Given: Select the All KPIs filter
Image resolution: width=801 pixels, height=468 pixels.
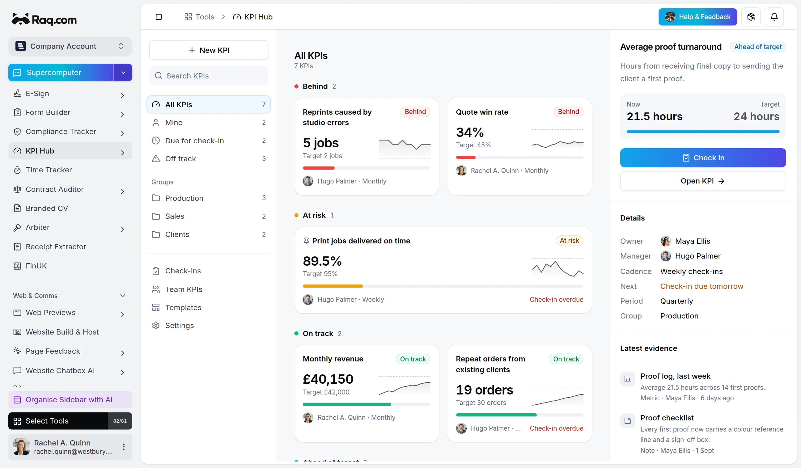Looking at the screenshot, I should click(209, 104).
